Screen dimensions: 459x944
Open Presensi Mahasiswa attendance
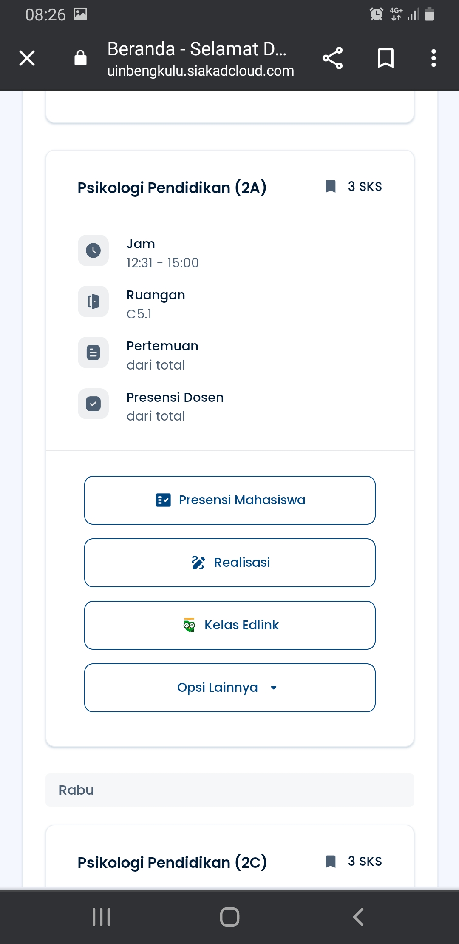(x=229, y=500)
